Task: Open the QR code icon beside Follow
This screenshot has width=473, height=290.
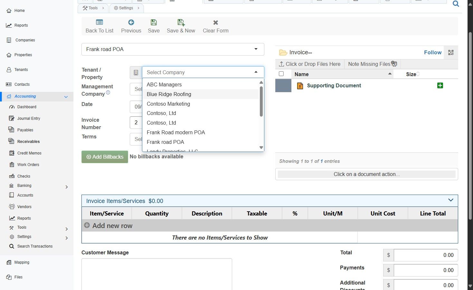Action: pos(451,52)
